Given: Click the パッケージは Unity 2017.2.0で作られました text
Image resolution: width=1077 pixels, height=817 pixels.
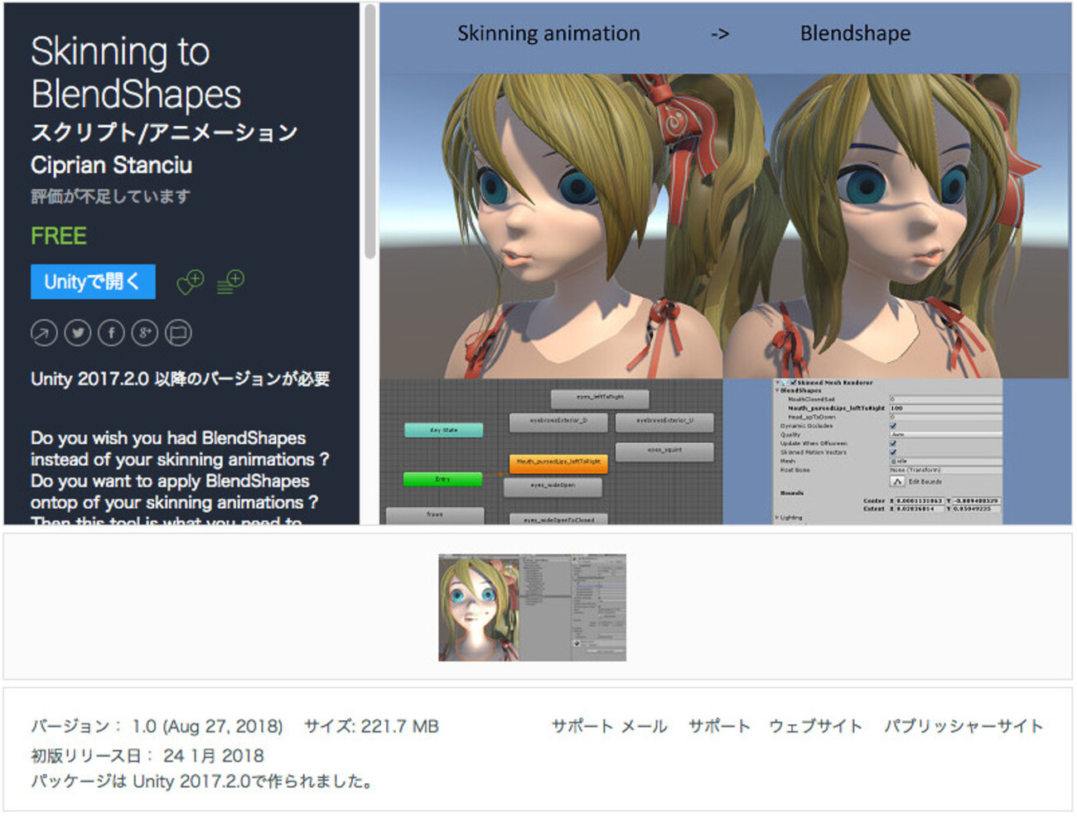Looking at the screenshot, I should [x=203, y=781].
